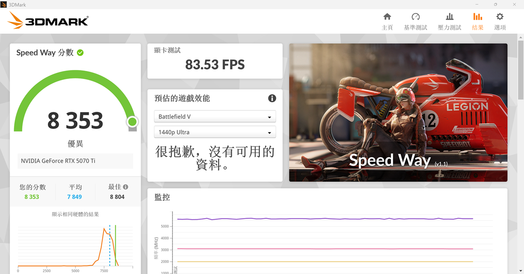The height and width of the screenshot is (274, 524).
Task: Click the info icon beside estimated game performance
Action: pyautogui.click(x=272, y=98)
